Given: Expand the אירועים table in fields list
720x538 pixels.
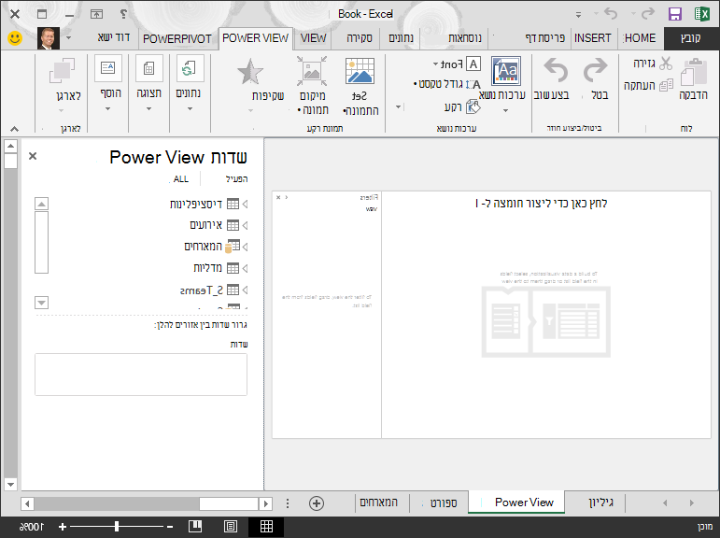Looking at the screenshot, I should pos(245,225).
